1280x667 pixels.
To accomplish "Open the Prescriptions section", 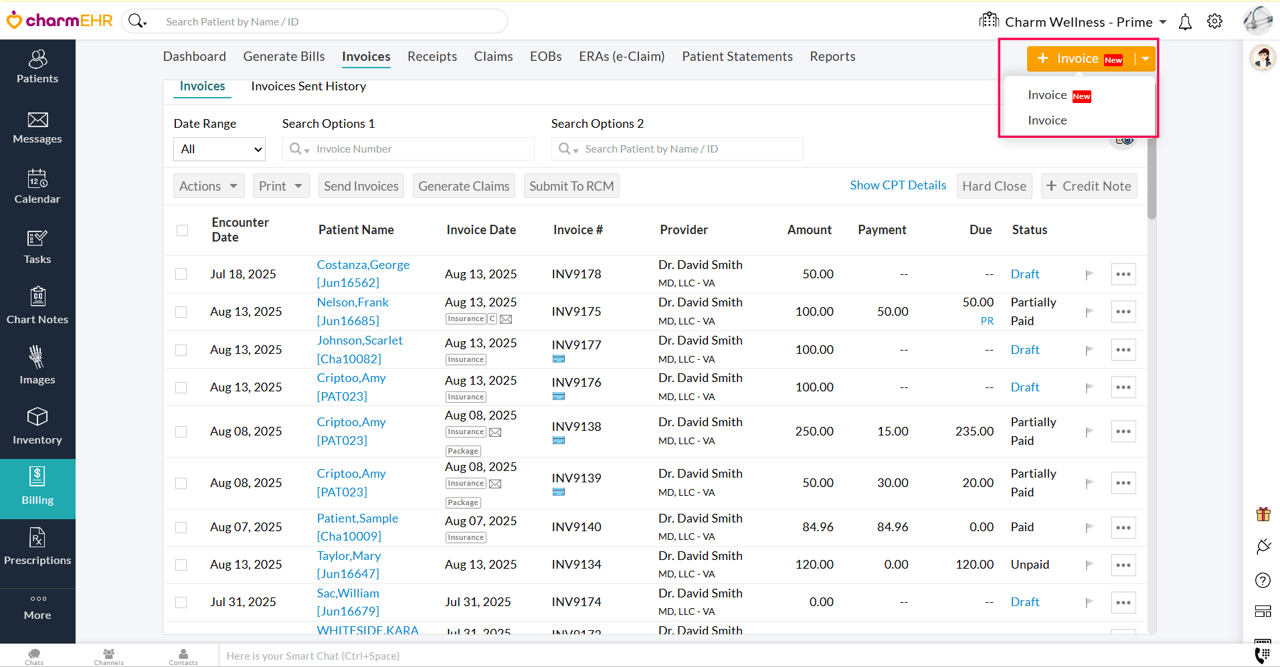I will tap(37, 549).
